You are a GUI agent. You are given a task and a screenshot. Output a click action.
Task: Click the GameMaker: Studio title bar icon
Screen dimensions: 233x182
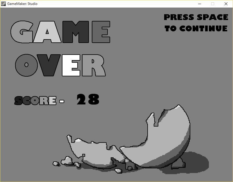click(3, 4)
